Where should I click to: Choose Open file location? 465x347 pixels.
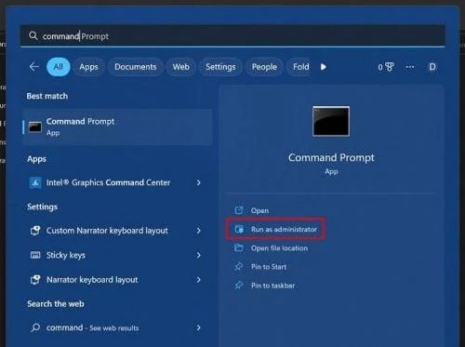point(279,248)
